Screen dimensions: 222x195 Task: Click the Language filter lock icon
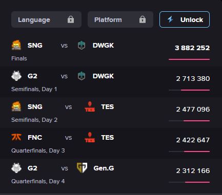point(71,19)
